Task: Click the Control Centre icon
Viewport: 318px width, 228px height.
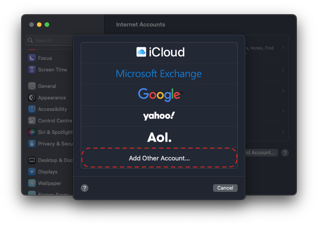Action: pyautogui.click(x=32, y=121)
